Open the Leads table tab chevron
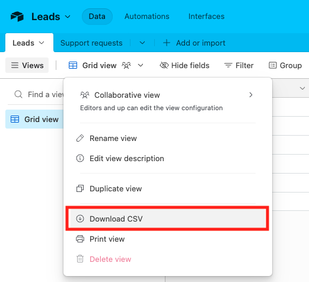Image resolution: width=309 pixels, height=282 pixels. click(42, 43)
